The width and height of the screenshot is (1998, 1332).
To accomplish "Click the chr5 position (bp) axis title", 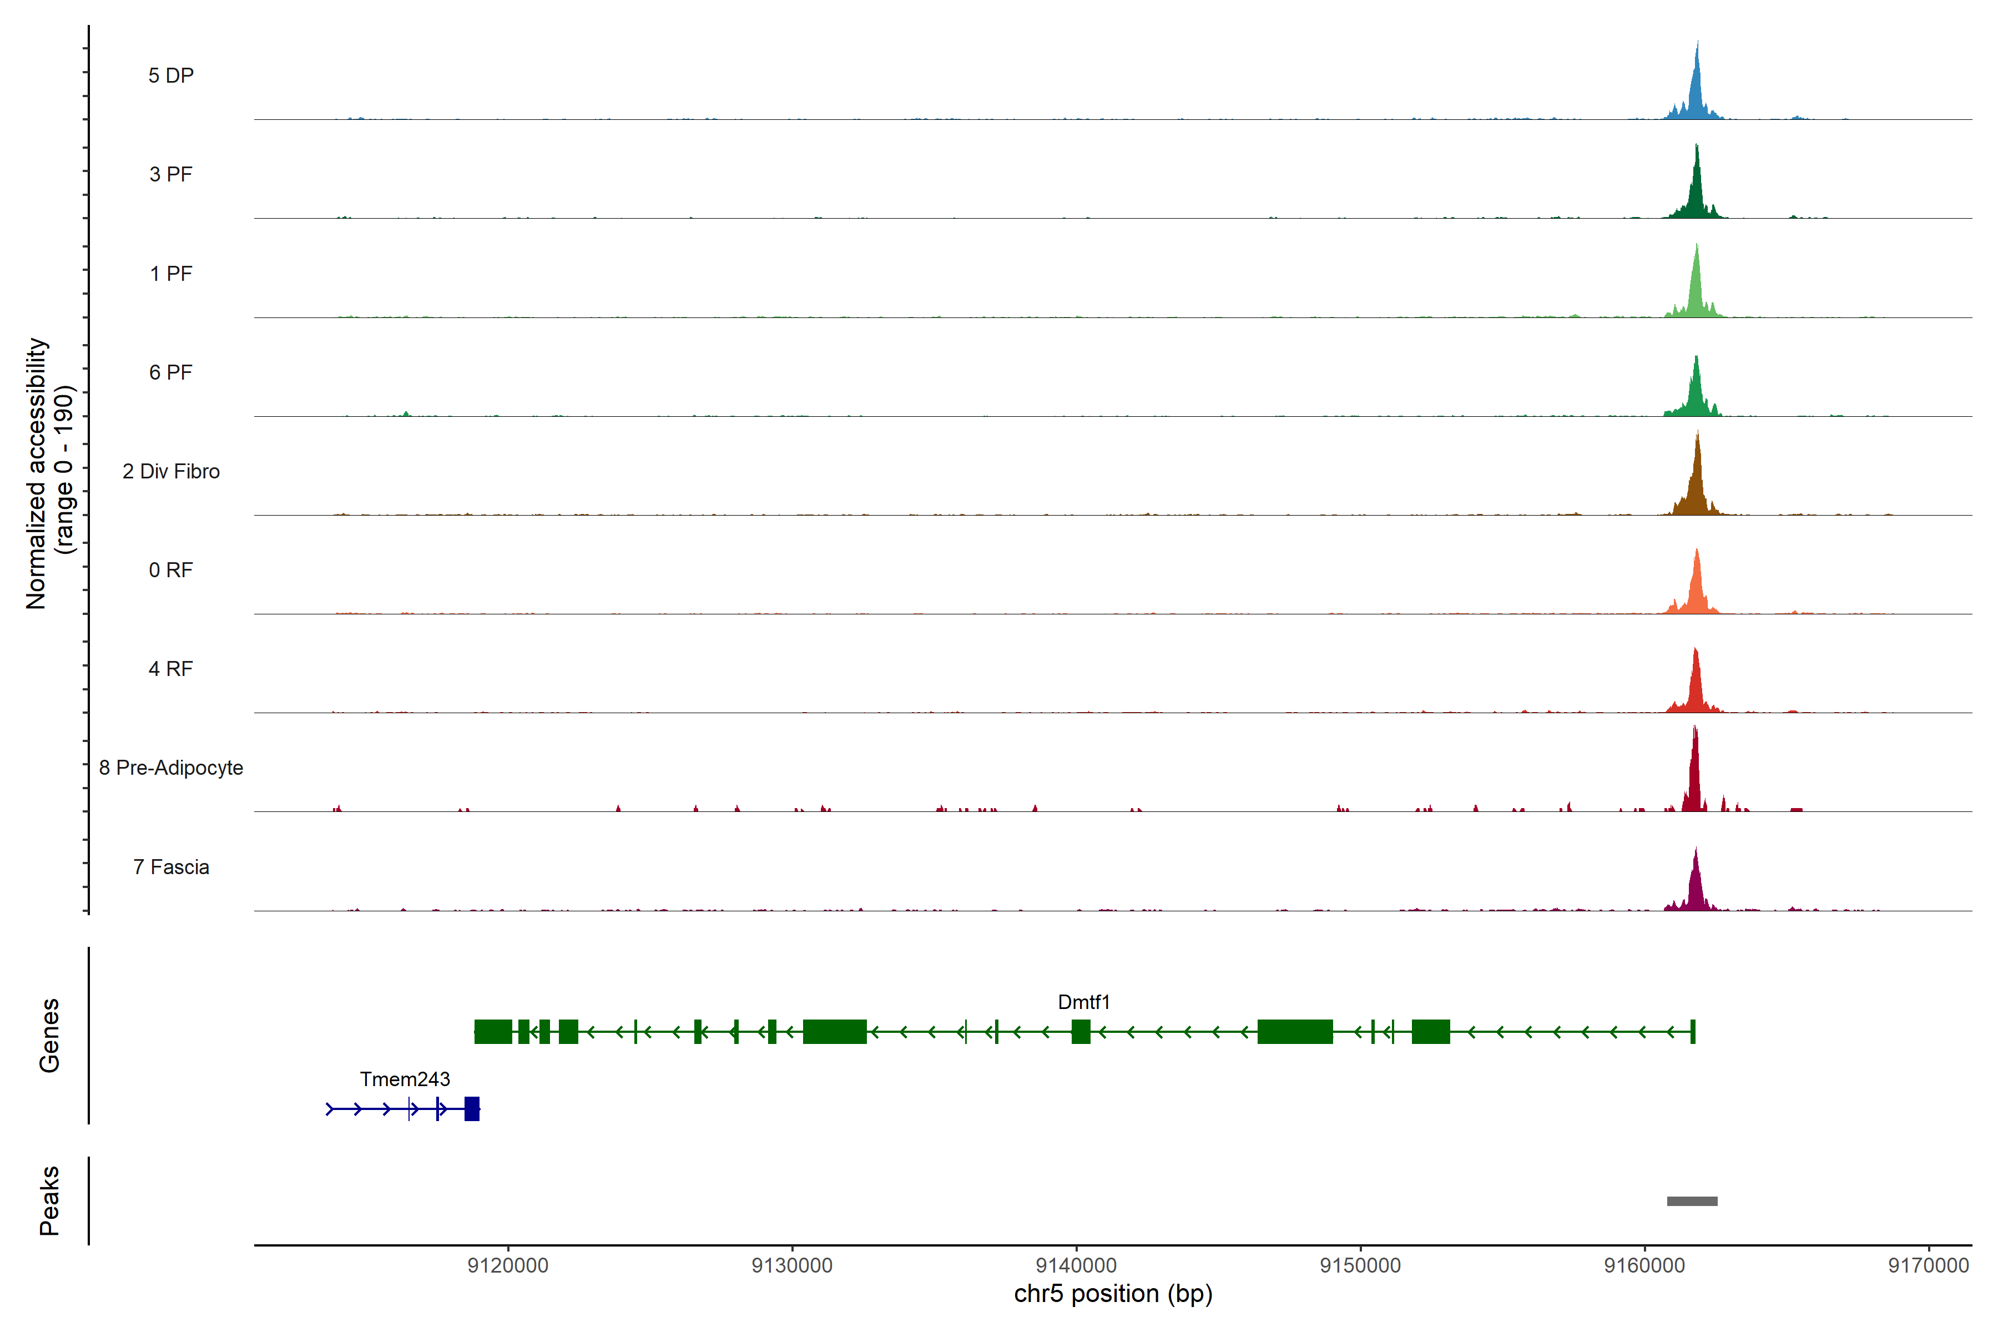I will point(1113,1294).
